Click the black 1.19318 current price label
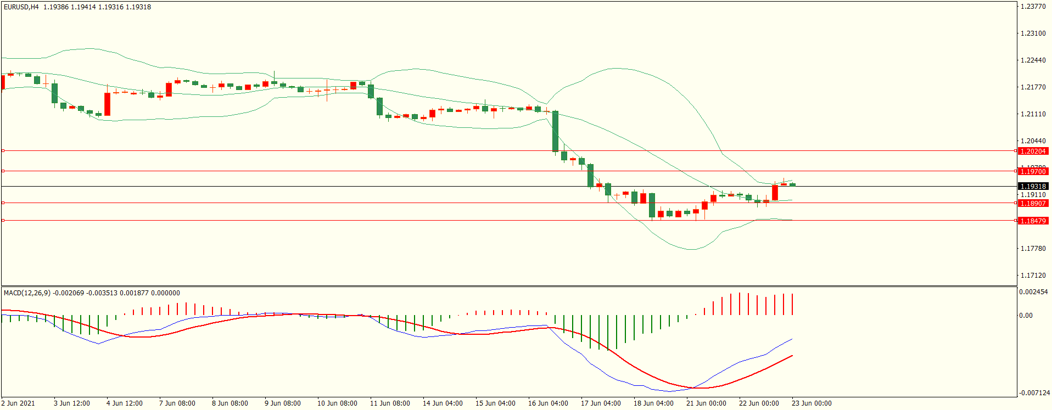 (1032, 187)
